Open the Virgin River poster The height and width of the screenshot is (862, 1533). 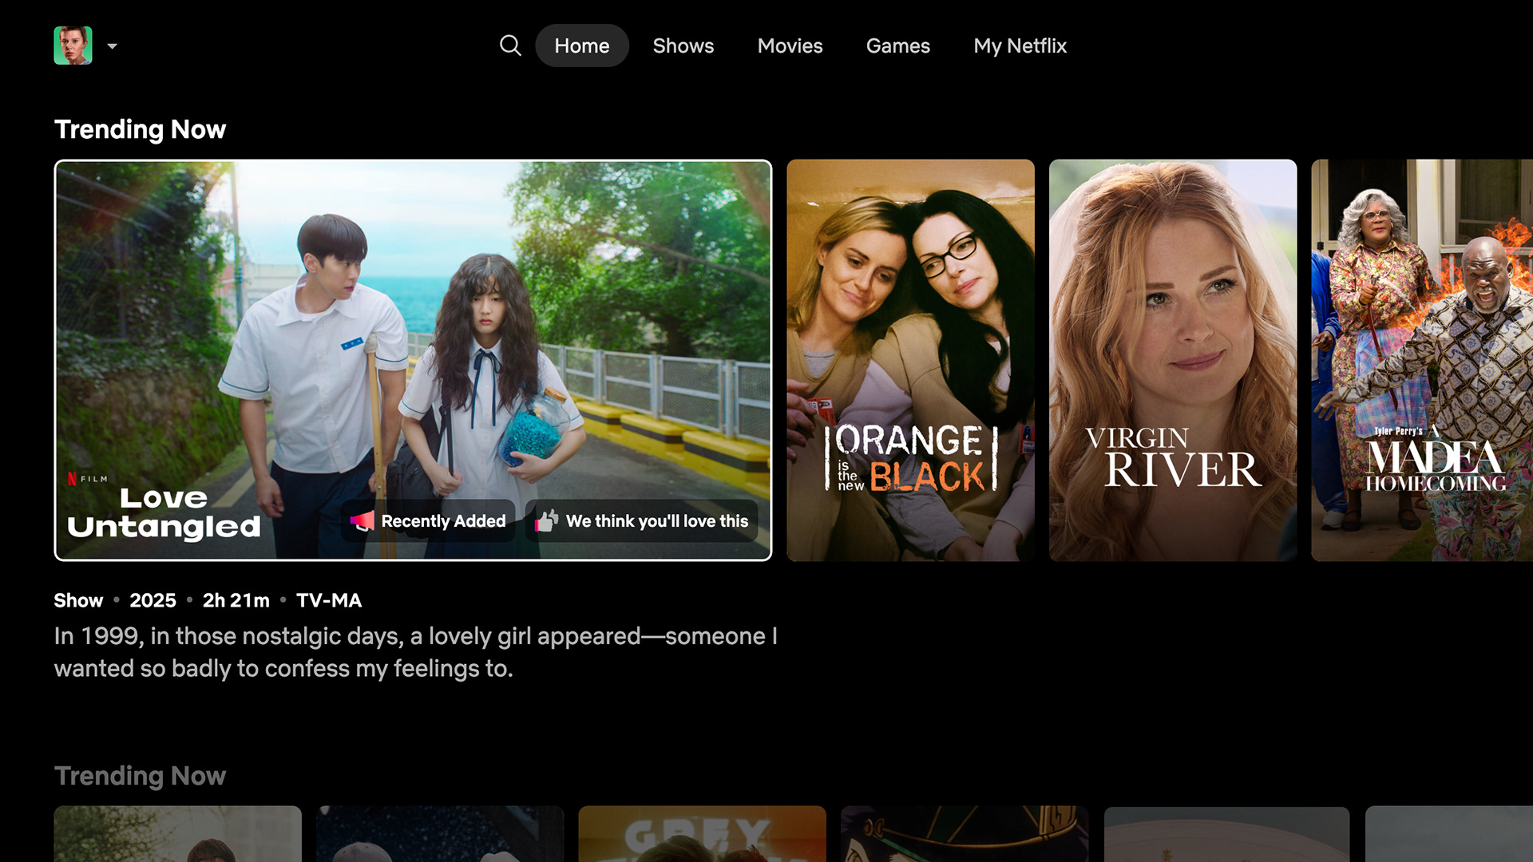1172,359
